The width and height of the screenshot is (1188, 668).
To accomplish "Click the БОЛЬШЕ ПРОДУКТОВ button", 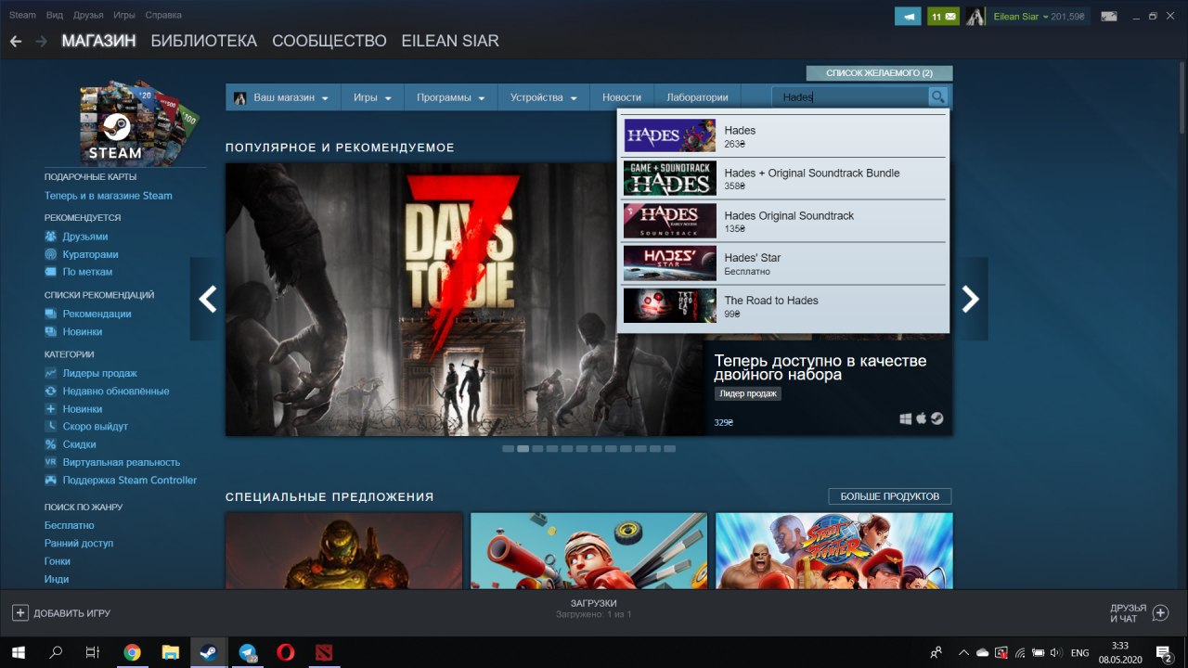I will pos(890,496).
